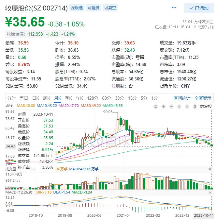Switch to the 120分 chart tab
Viewport: 216px width, 221px height.
93,98
